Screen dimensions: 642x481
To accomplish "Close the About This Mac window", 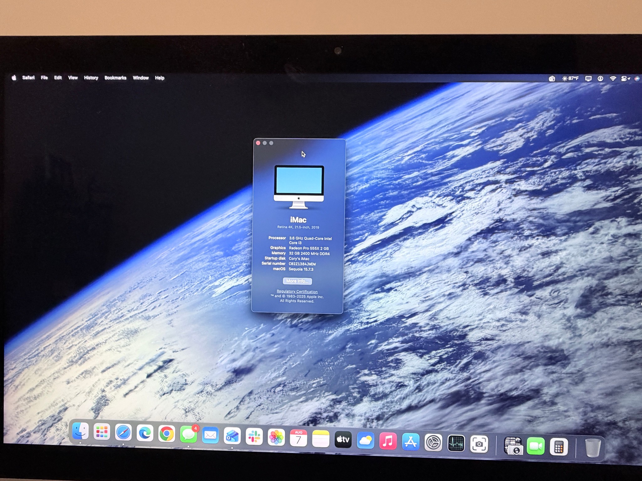I will point(258,143).
